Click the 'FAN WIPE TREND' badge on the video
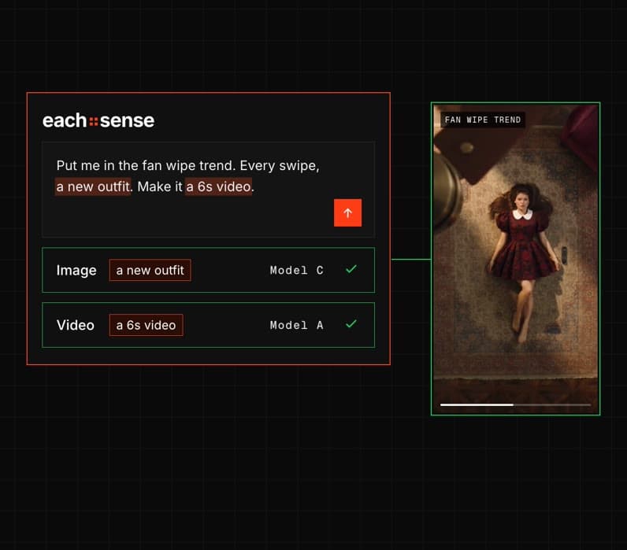The height and width of the screenshot is (550, 627). [483, 120]
